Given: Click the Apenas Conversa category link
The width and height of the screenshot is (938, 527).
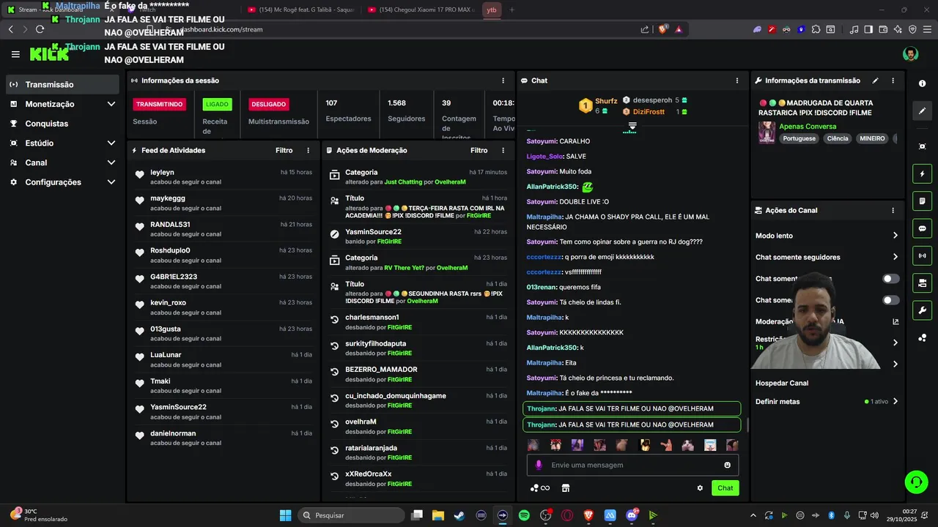Looking at the screenshot, I should click(x=808, y=127).
